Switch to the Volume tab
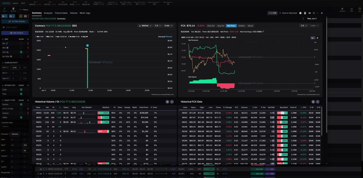 click(74, 13)
